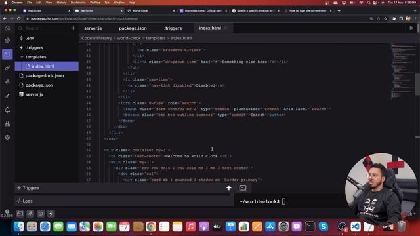Open a new Chrome tab
The image size is (420, 236).
pos(339,11)
